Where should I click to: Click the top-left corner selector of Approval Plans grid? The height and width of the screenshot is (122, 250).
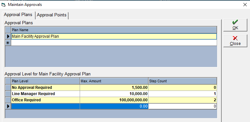click(x=8, y=30)
